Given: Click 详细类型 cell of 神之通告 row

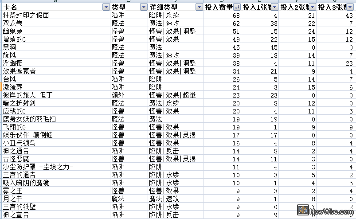Looking at the screenshot, I should click(175, 151).
